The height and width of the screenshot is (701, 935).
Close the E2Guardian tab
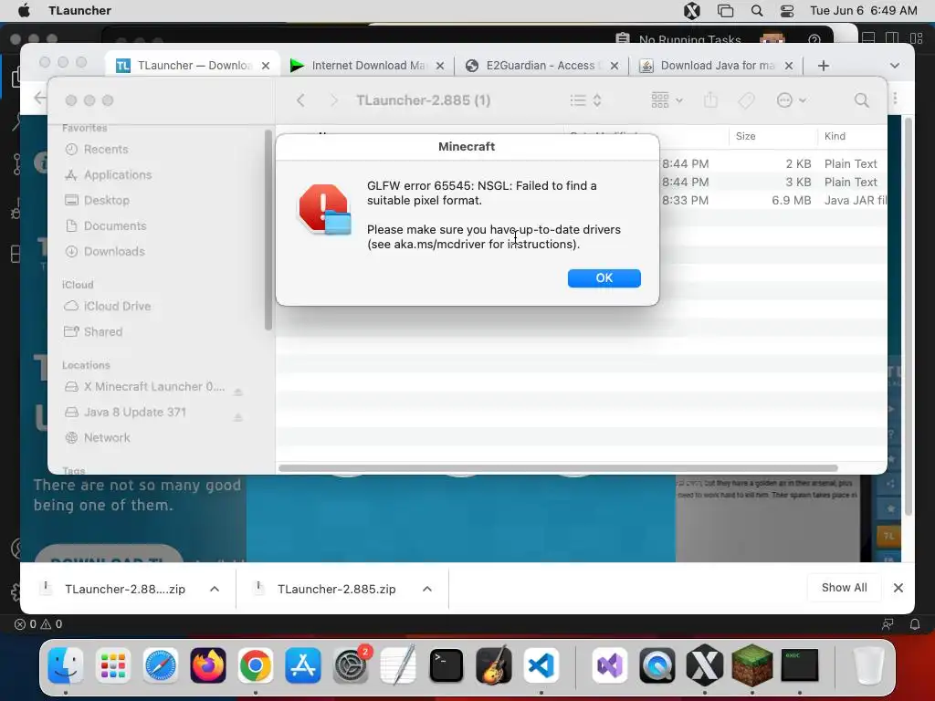click(x=615, y=66)
